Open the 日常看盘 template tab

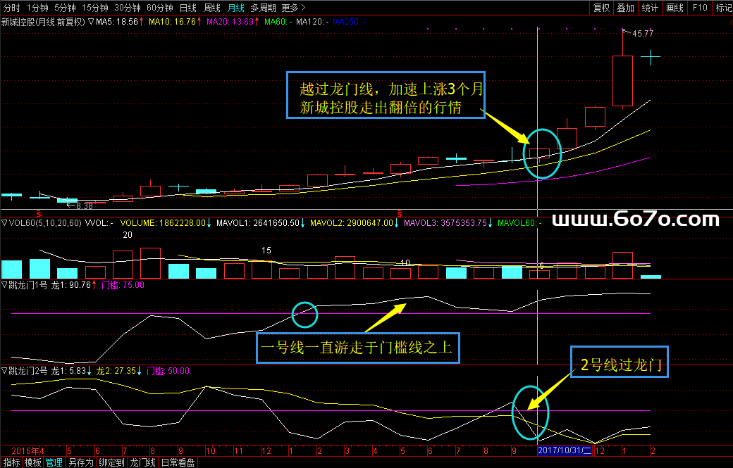point(177,462)
